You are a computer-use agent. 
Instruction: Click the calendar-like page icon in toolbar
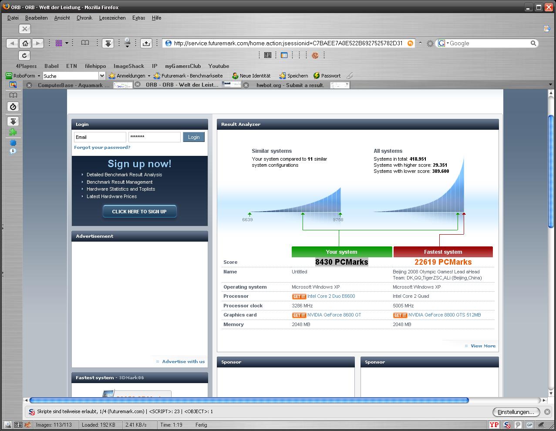click(284, 55)
